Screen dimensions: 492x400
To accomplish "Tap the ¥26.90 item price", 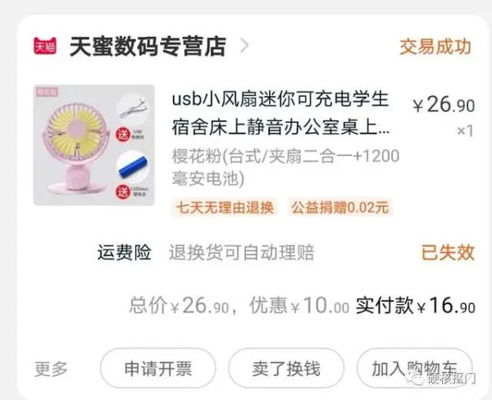I will (x=444, y=104).
